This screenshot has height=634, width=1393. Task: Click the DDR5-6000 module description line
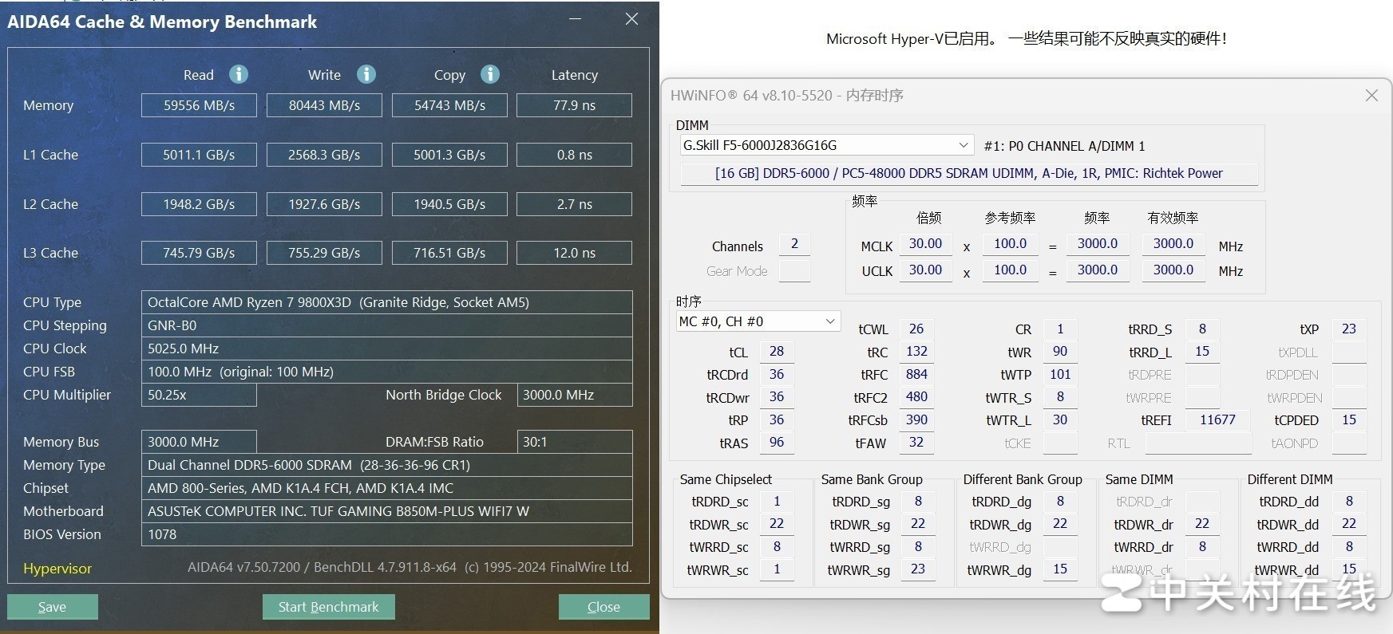(x=968, y=173)
